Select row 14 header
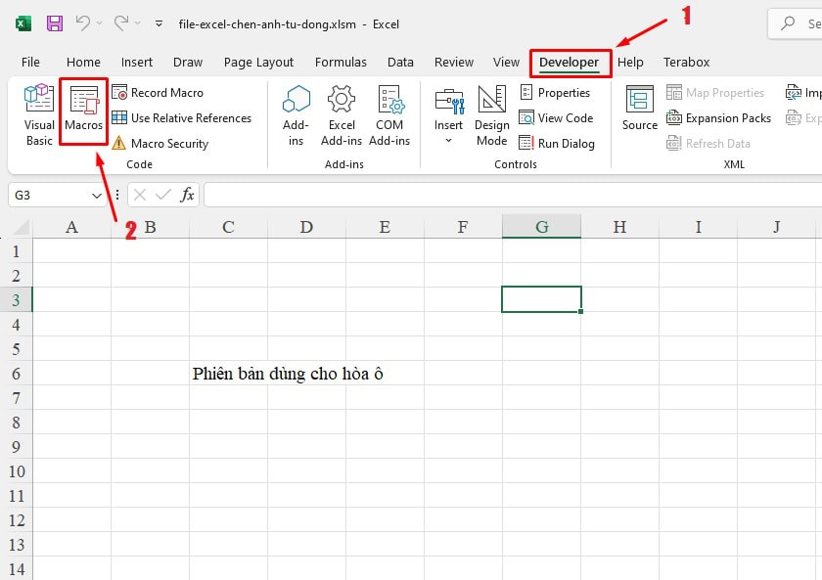 17,569
